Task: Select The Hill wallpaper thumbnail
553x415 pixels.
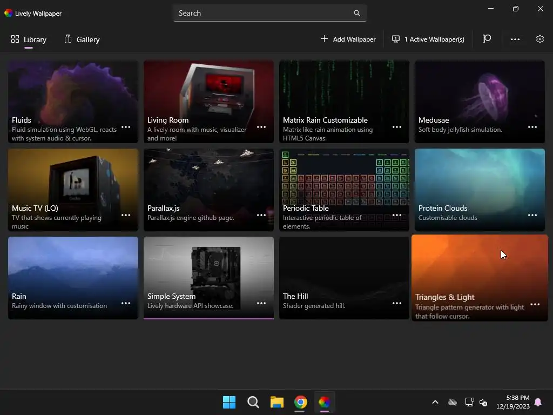Action: 344,278
